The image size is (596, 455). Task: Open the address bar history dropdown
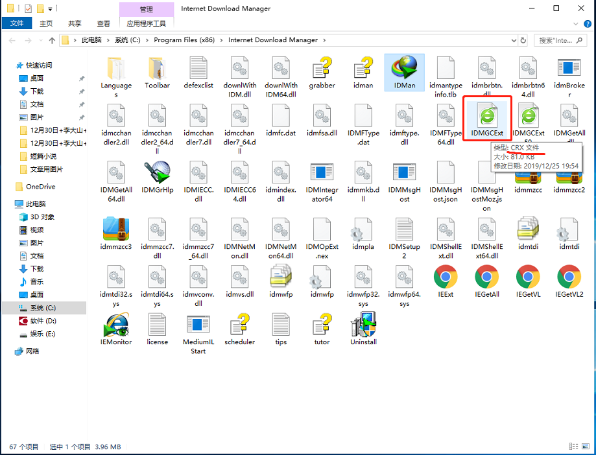click(514, 40)
